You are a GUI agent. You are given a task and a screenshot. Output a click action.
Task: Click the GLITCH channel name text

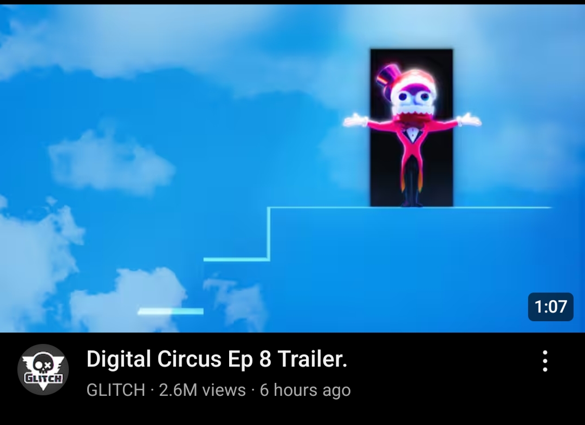click(116, 390)
